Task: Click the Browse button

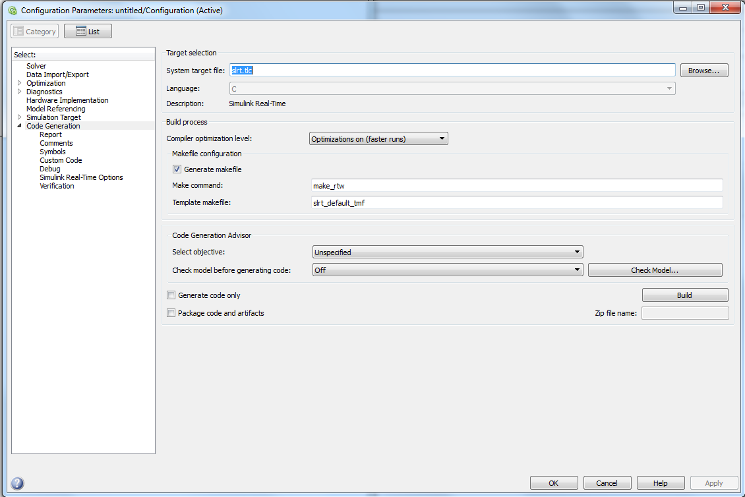Action: pos(704,71)
